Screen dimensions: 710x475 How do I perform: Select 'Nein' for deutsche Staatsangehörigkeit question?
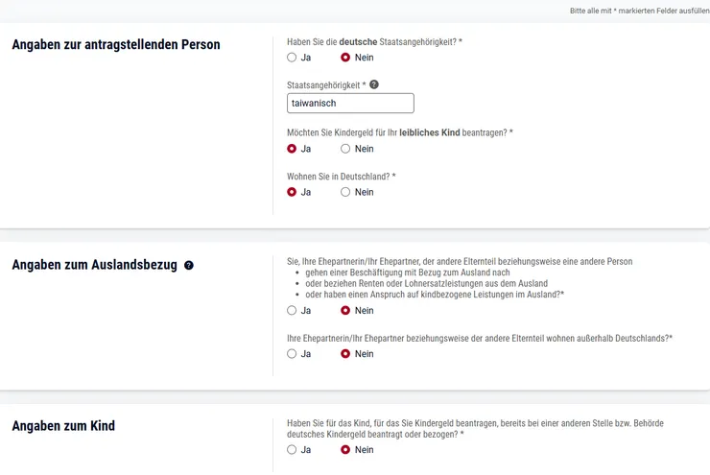click(x=345, y=58)
